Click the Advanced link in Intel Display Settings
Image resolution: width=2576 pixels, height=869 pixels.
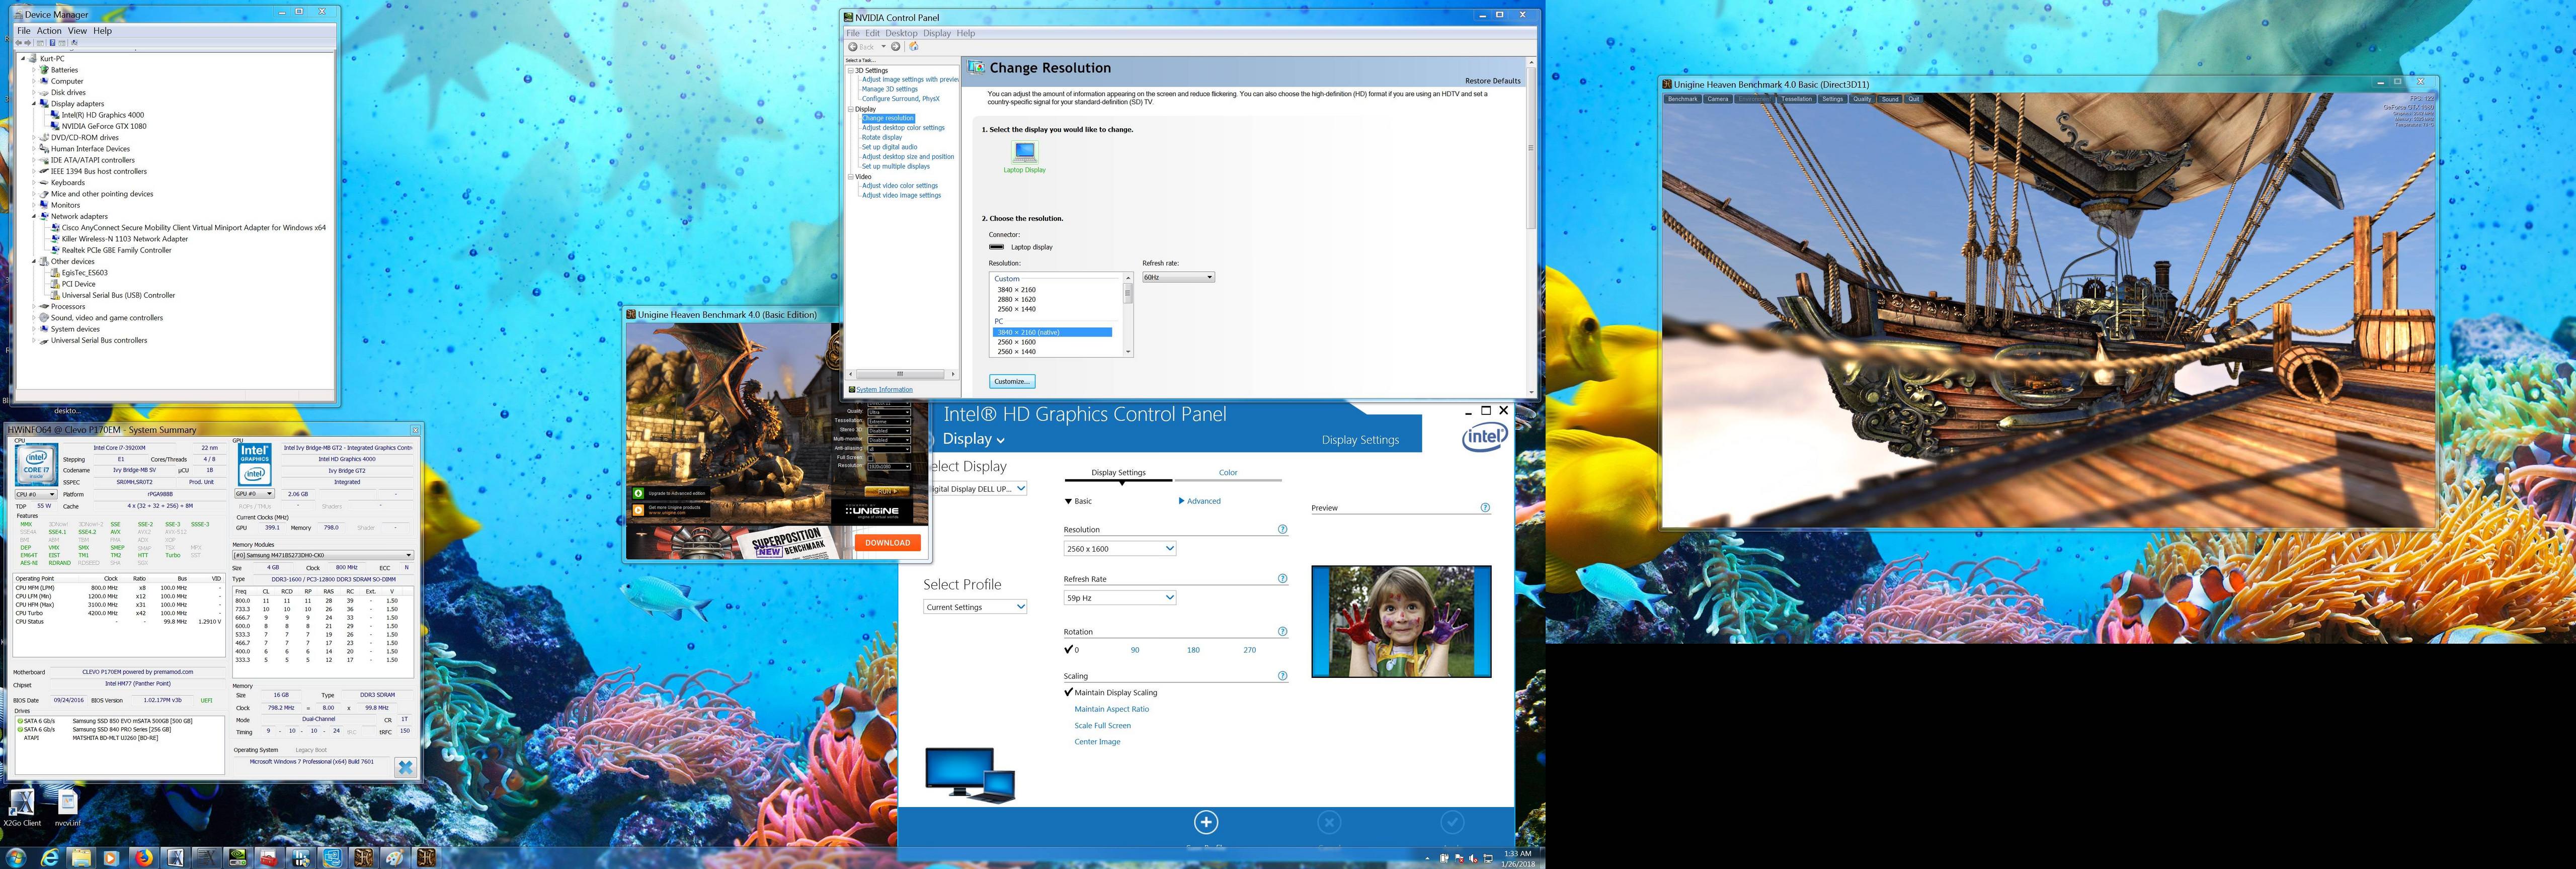coord(1200,501)
